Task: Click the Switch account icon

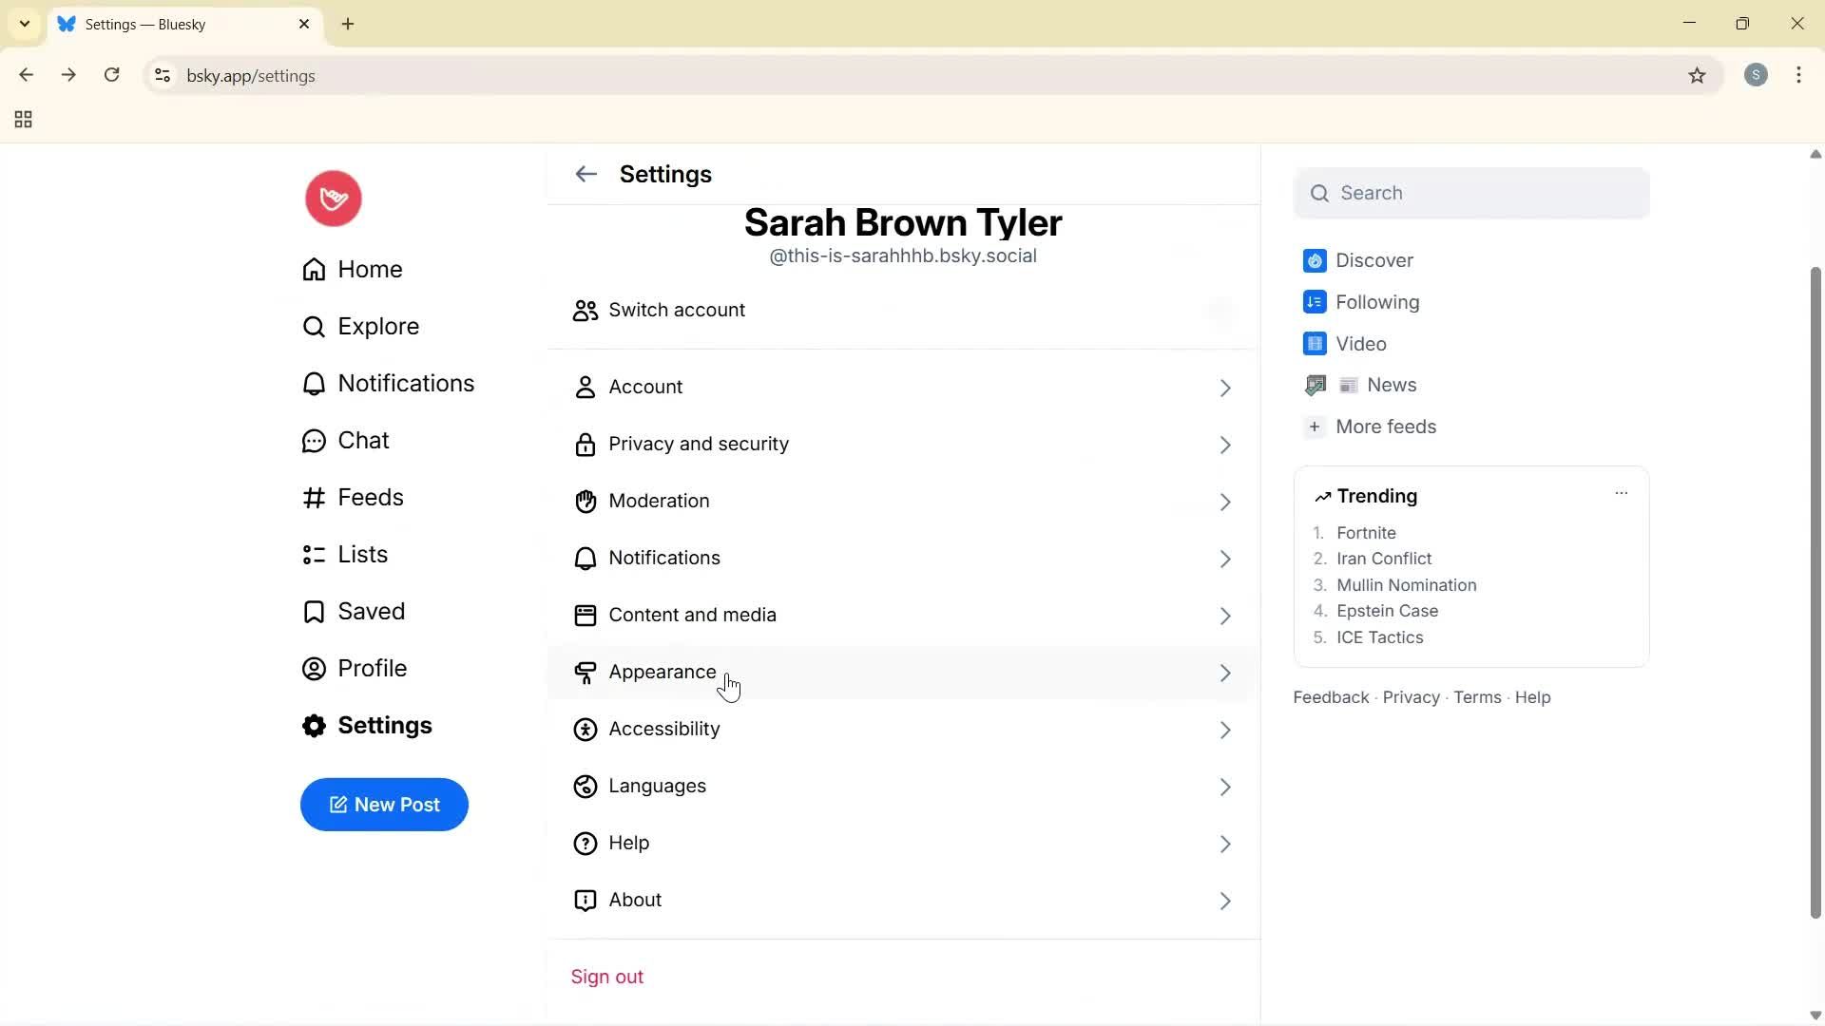Action: 585,310
